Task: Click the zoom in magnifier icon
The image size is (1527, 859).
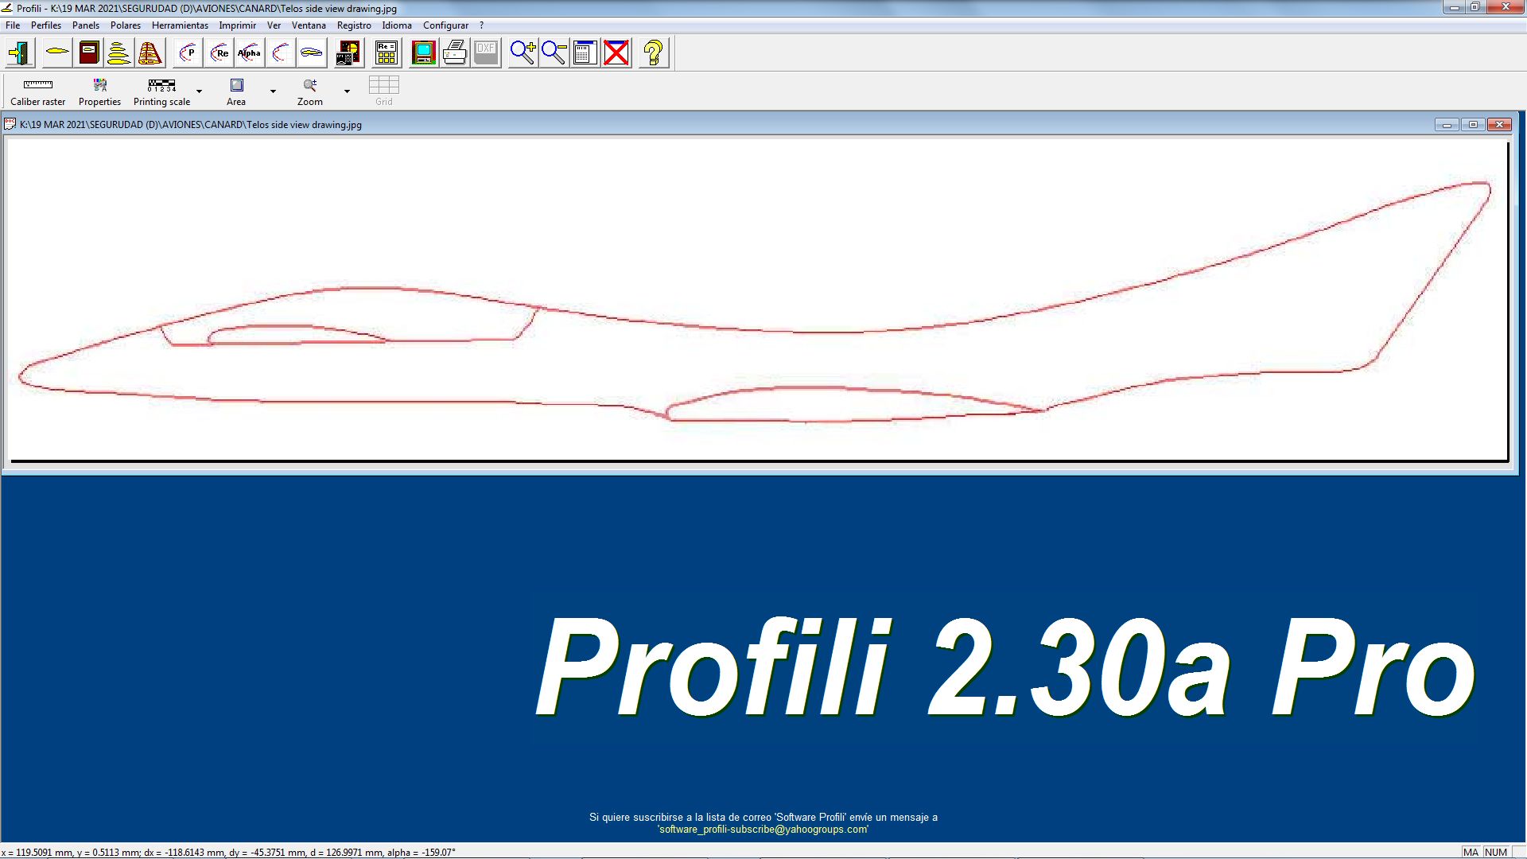Action: coord(523,53)
